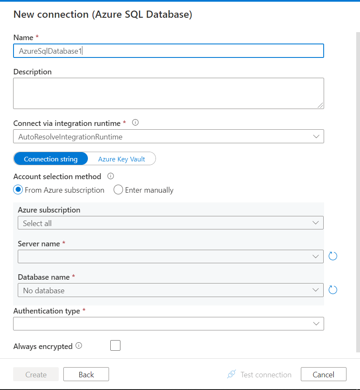Click inside the Description text area
Image resolution: width=360 pixels, height=390 pixels.
(x=169, y=93)
